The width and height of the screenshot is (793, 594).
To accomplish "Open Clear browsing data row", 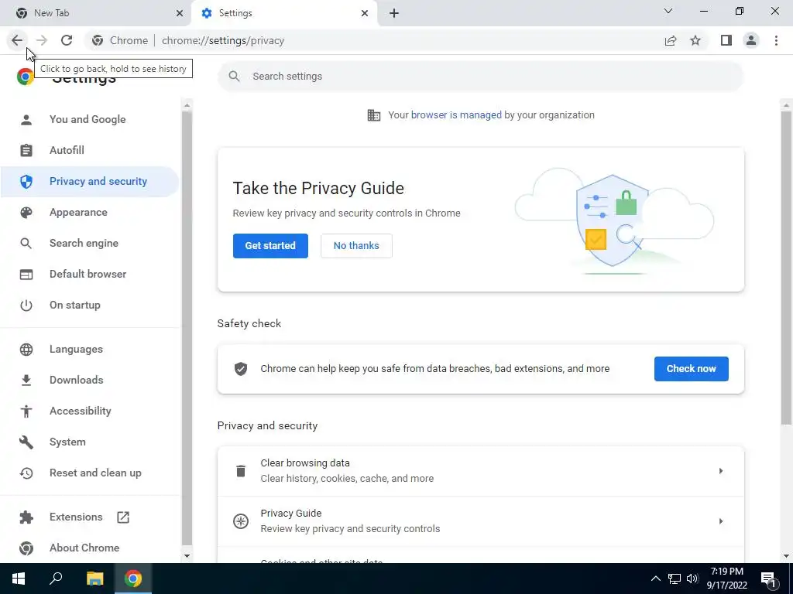I will [480, 471].
